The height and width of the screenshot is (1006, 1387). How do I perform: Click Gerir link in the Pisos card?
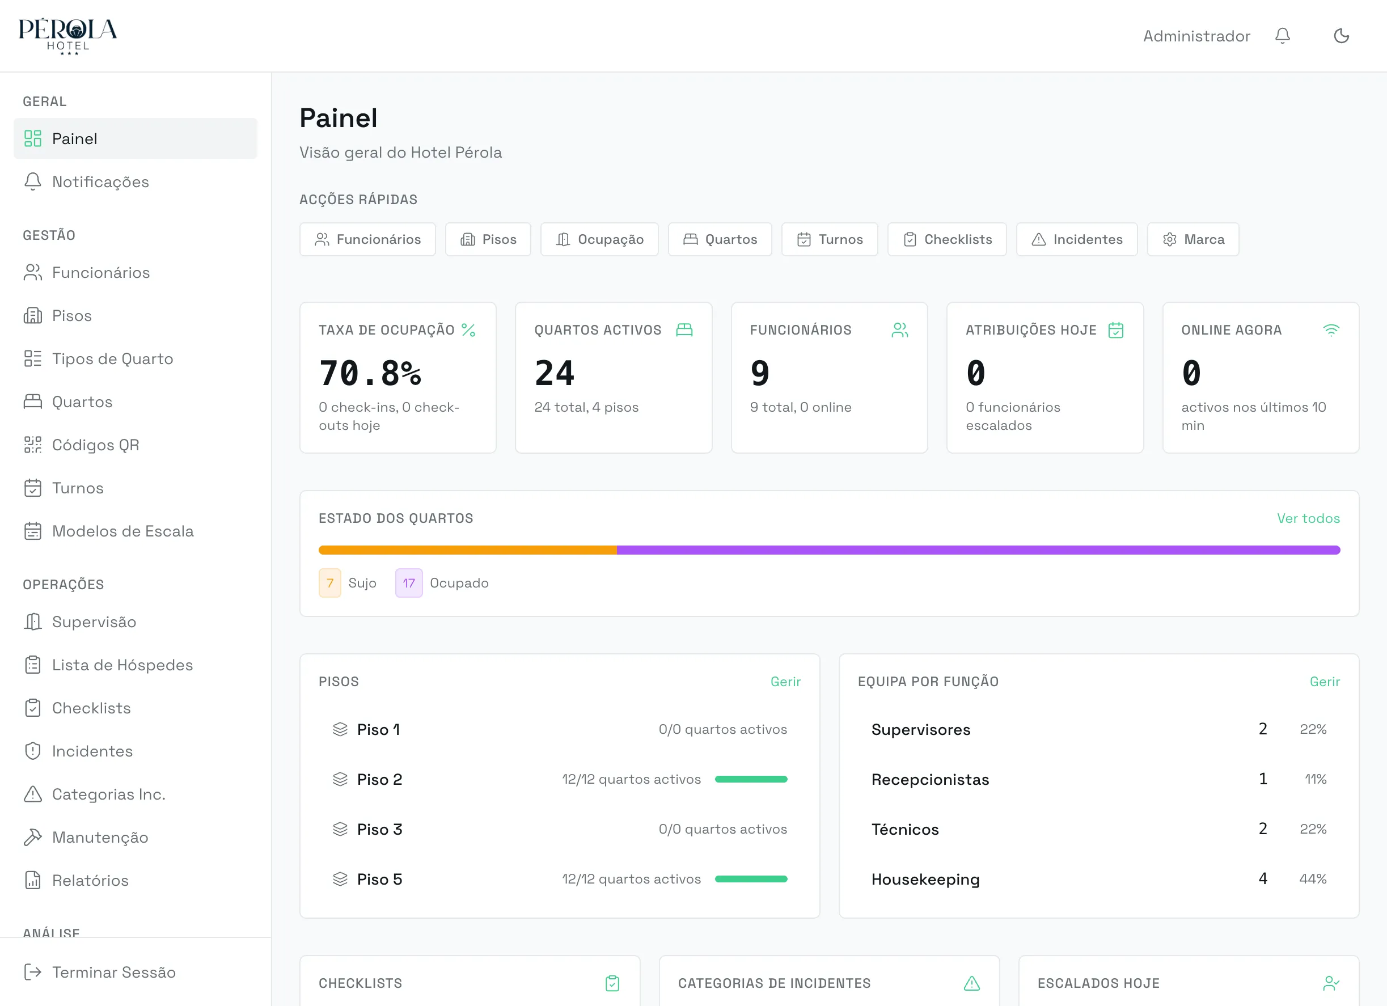coord(785,681)
